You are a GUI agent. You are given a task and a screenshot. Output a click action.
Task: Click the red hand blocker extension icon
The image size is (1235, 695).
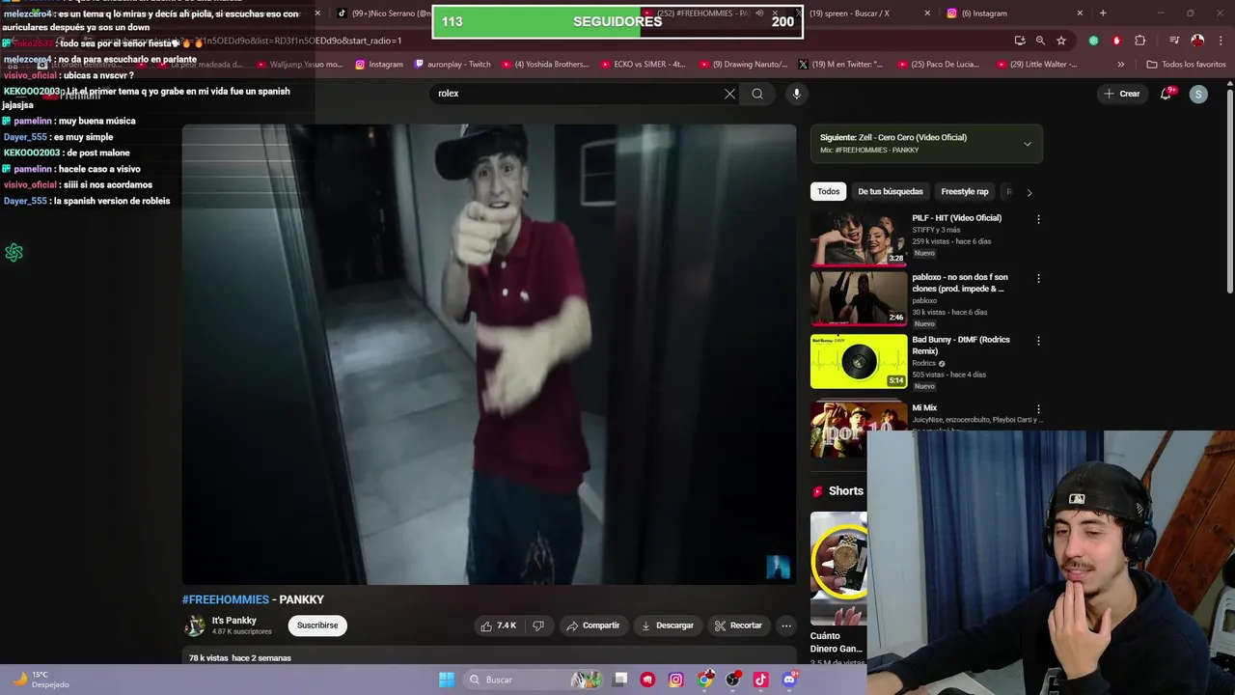click(1116, 41)
